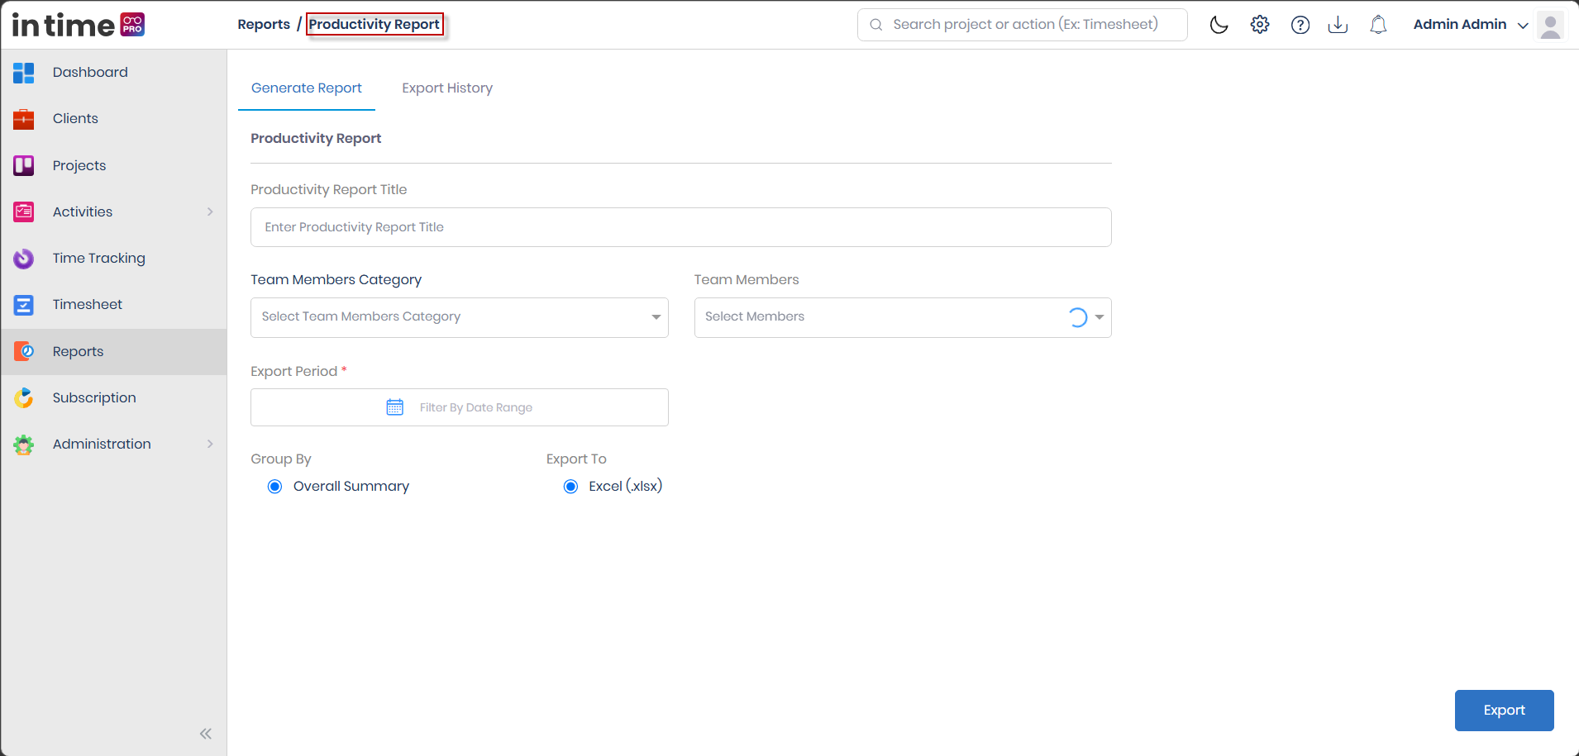1579x756 pixels.
Task: Focus the search project or action box
Action: [x=1023, y=25]
